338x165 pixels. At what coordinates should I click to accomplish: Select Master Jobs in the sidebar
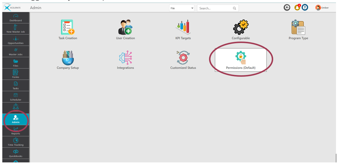[16, 52]
